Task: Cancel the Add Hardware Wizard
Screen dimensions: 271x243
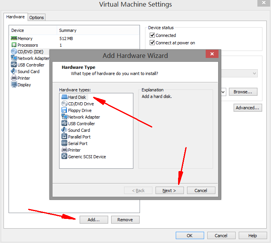Action: click(x=201, y=190)
